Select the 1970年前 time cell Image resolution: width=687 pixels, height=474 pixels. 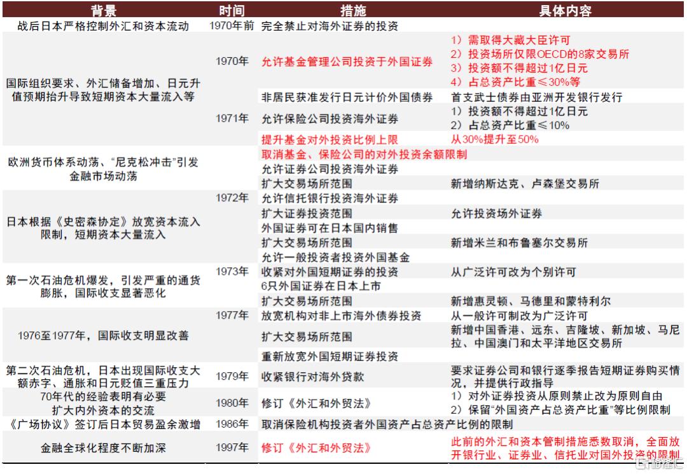click(x=232, y=25)
